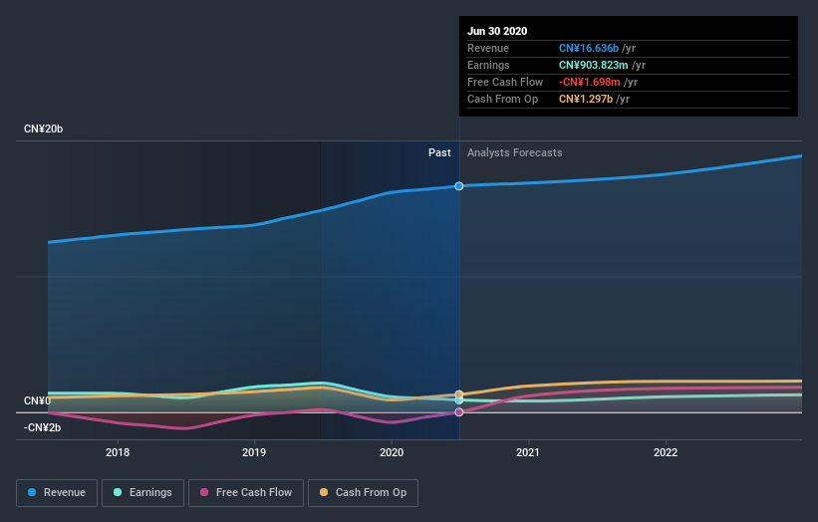
Task: Toggle the Cash From Op legend button
Action: tap(363, 493)
